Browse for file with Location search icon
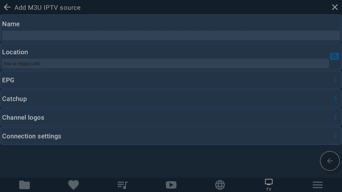This screenshot has height=192, width=342. pyautogui.click(x=334, y=56)
